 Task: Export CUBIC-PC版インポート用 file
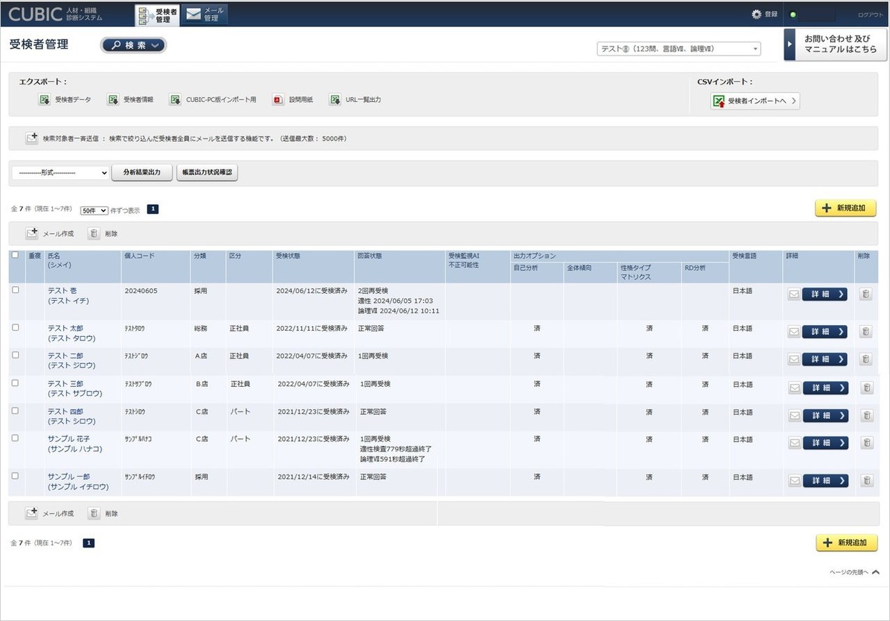(x=213, y=100)
